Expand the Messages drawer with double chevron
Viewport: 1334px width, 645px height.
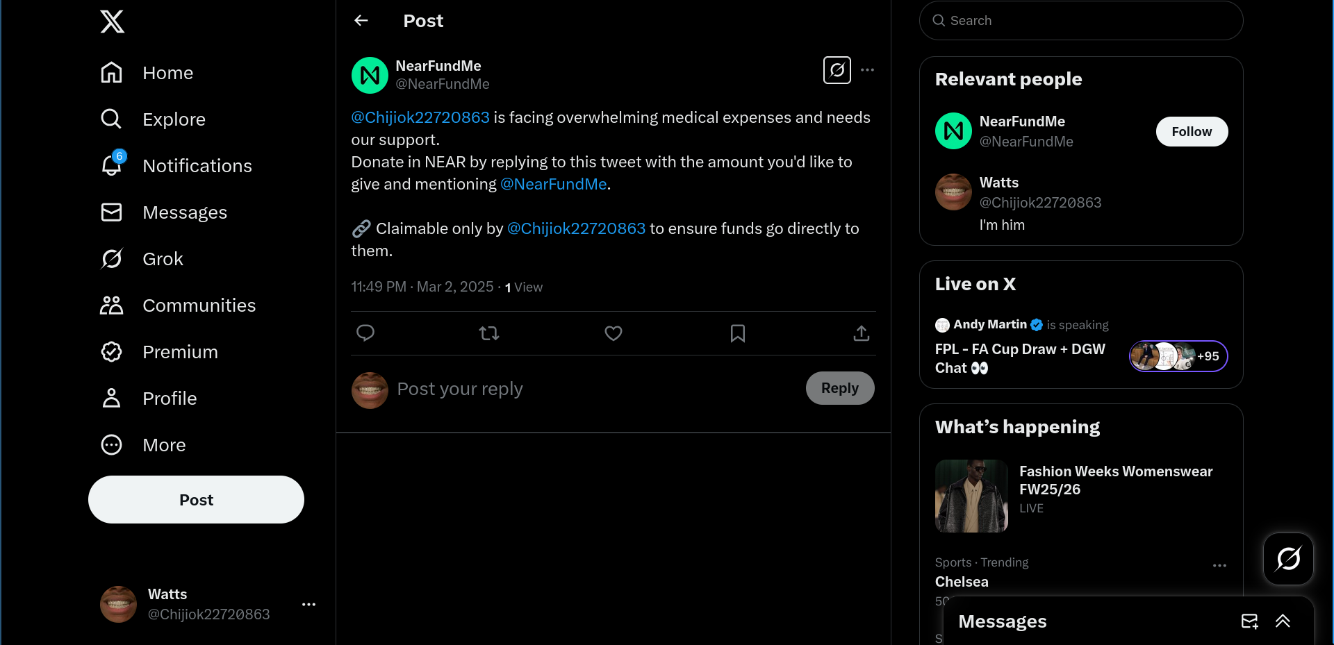tap(1283, 621)
